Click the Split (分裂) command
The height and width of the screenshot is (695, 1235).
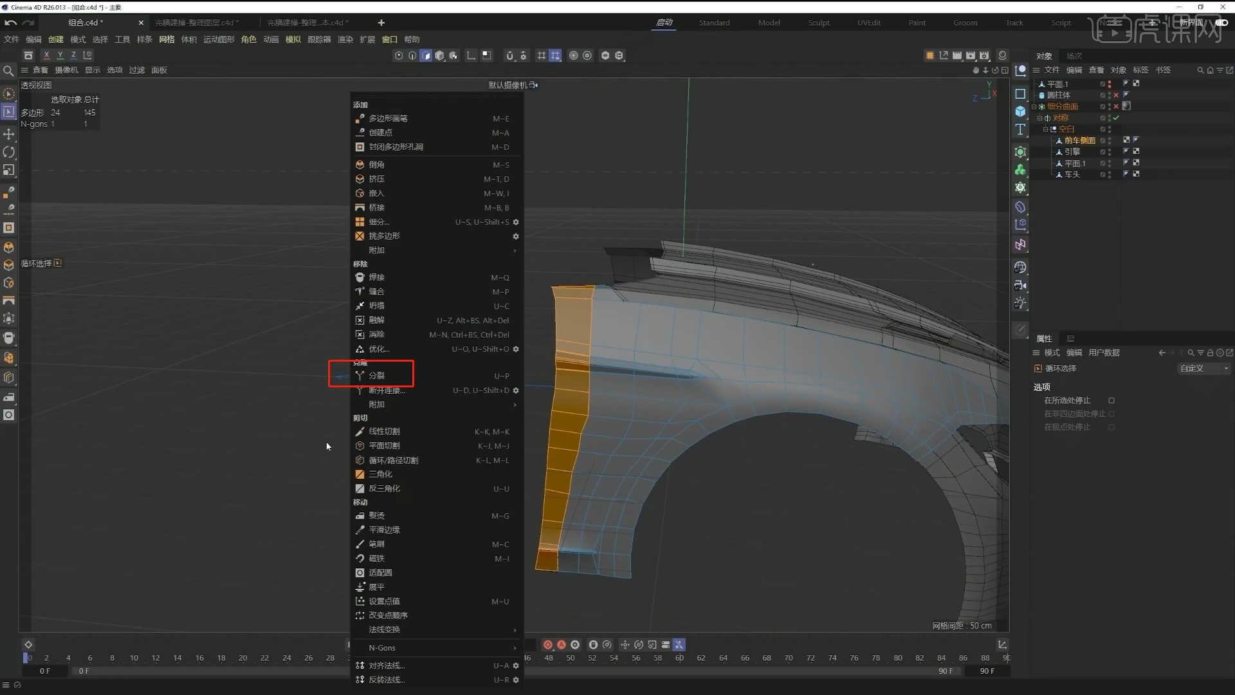click(x=437, y=375)
